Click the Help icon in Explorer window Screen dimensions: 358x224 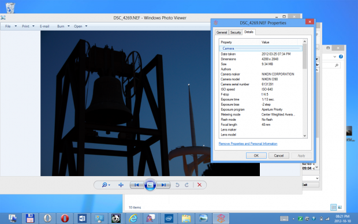341,57
